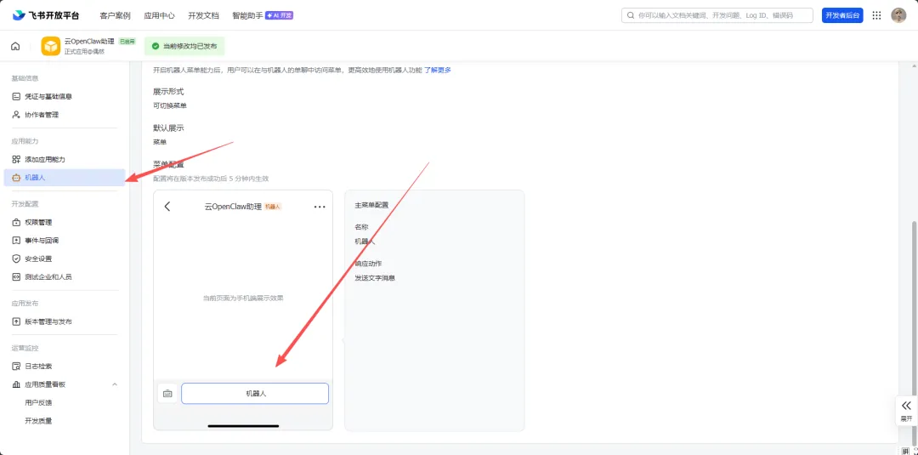Click the 展开 expand panel button

[x=906, y=411]
